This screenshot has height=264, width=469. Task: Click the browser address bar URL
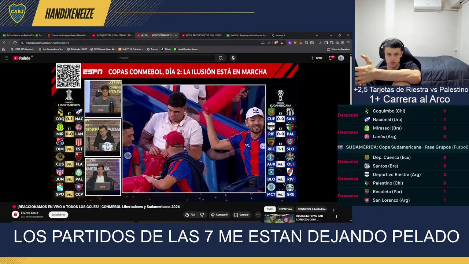pyautogui.click(x=48, y=43)
